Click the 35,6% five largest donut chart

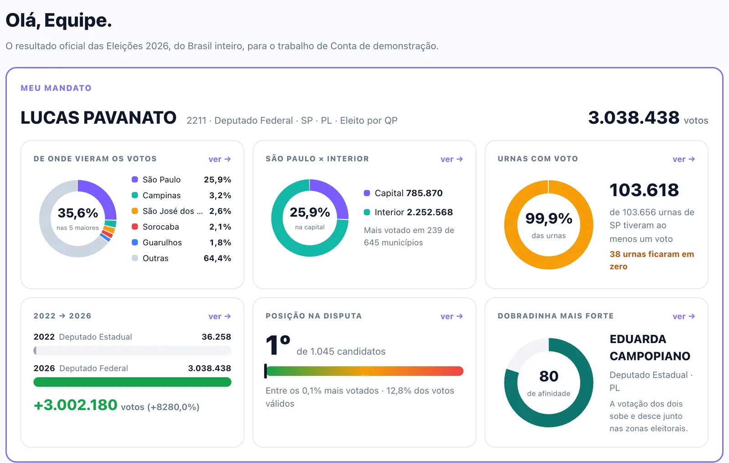[78, 218]
